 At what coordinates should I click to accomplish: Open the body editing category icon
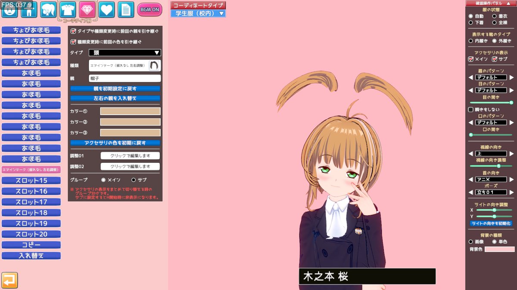pyautogui.click(x=29, y=9)
